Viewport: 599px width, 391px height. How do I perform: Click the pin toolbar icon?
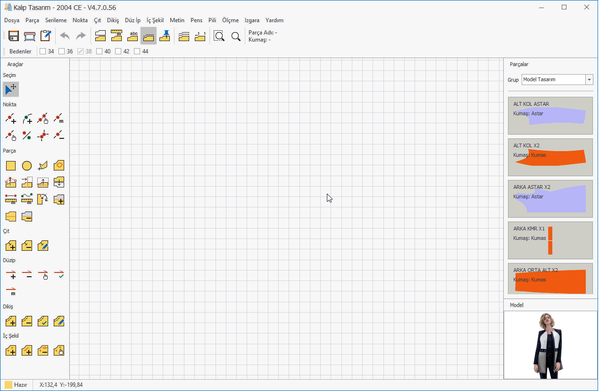(165, 36)
